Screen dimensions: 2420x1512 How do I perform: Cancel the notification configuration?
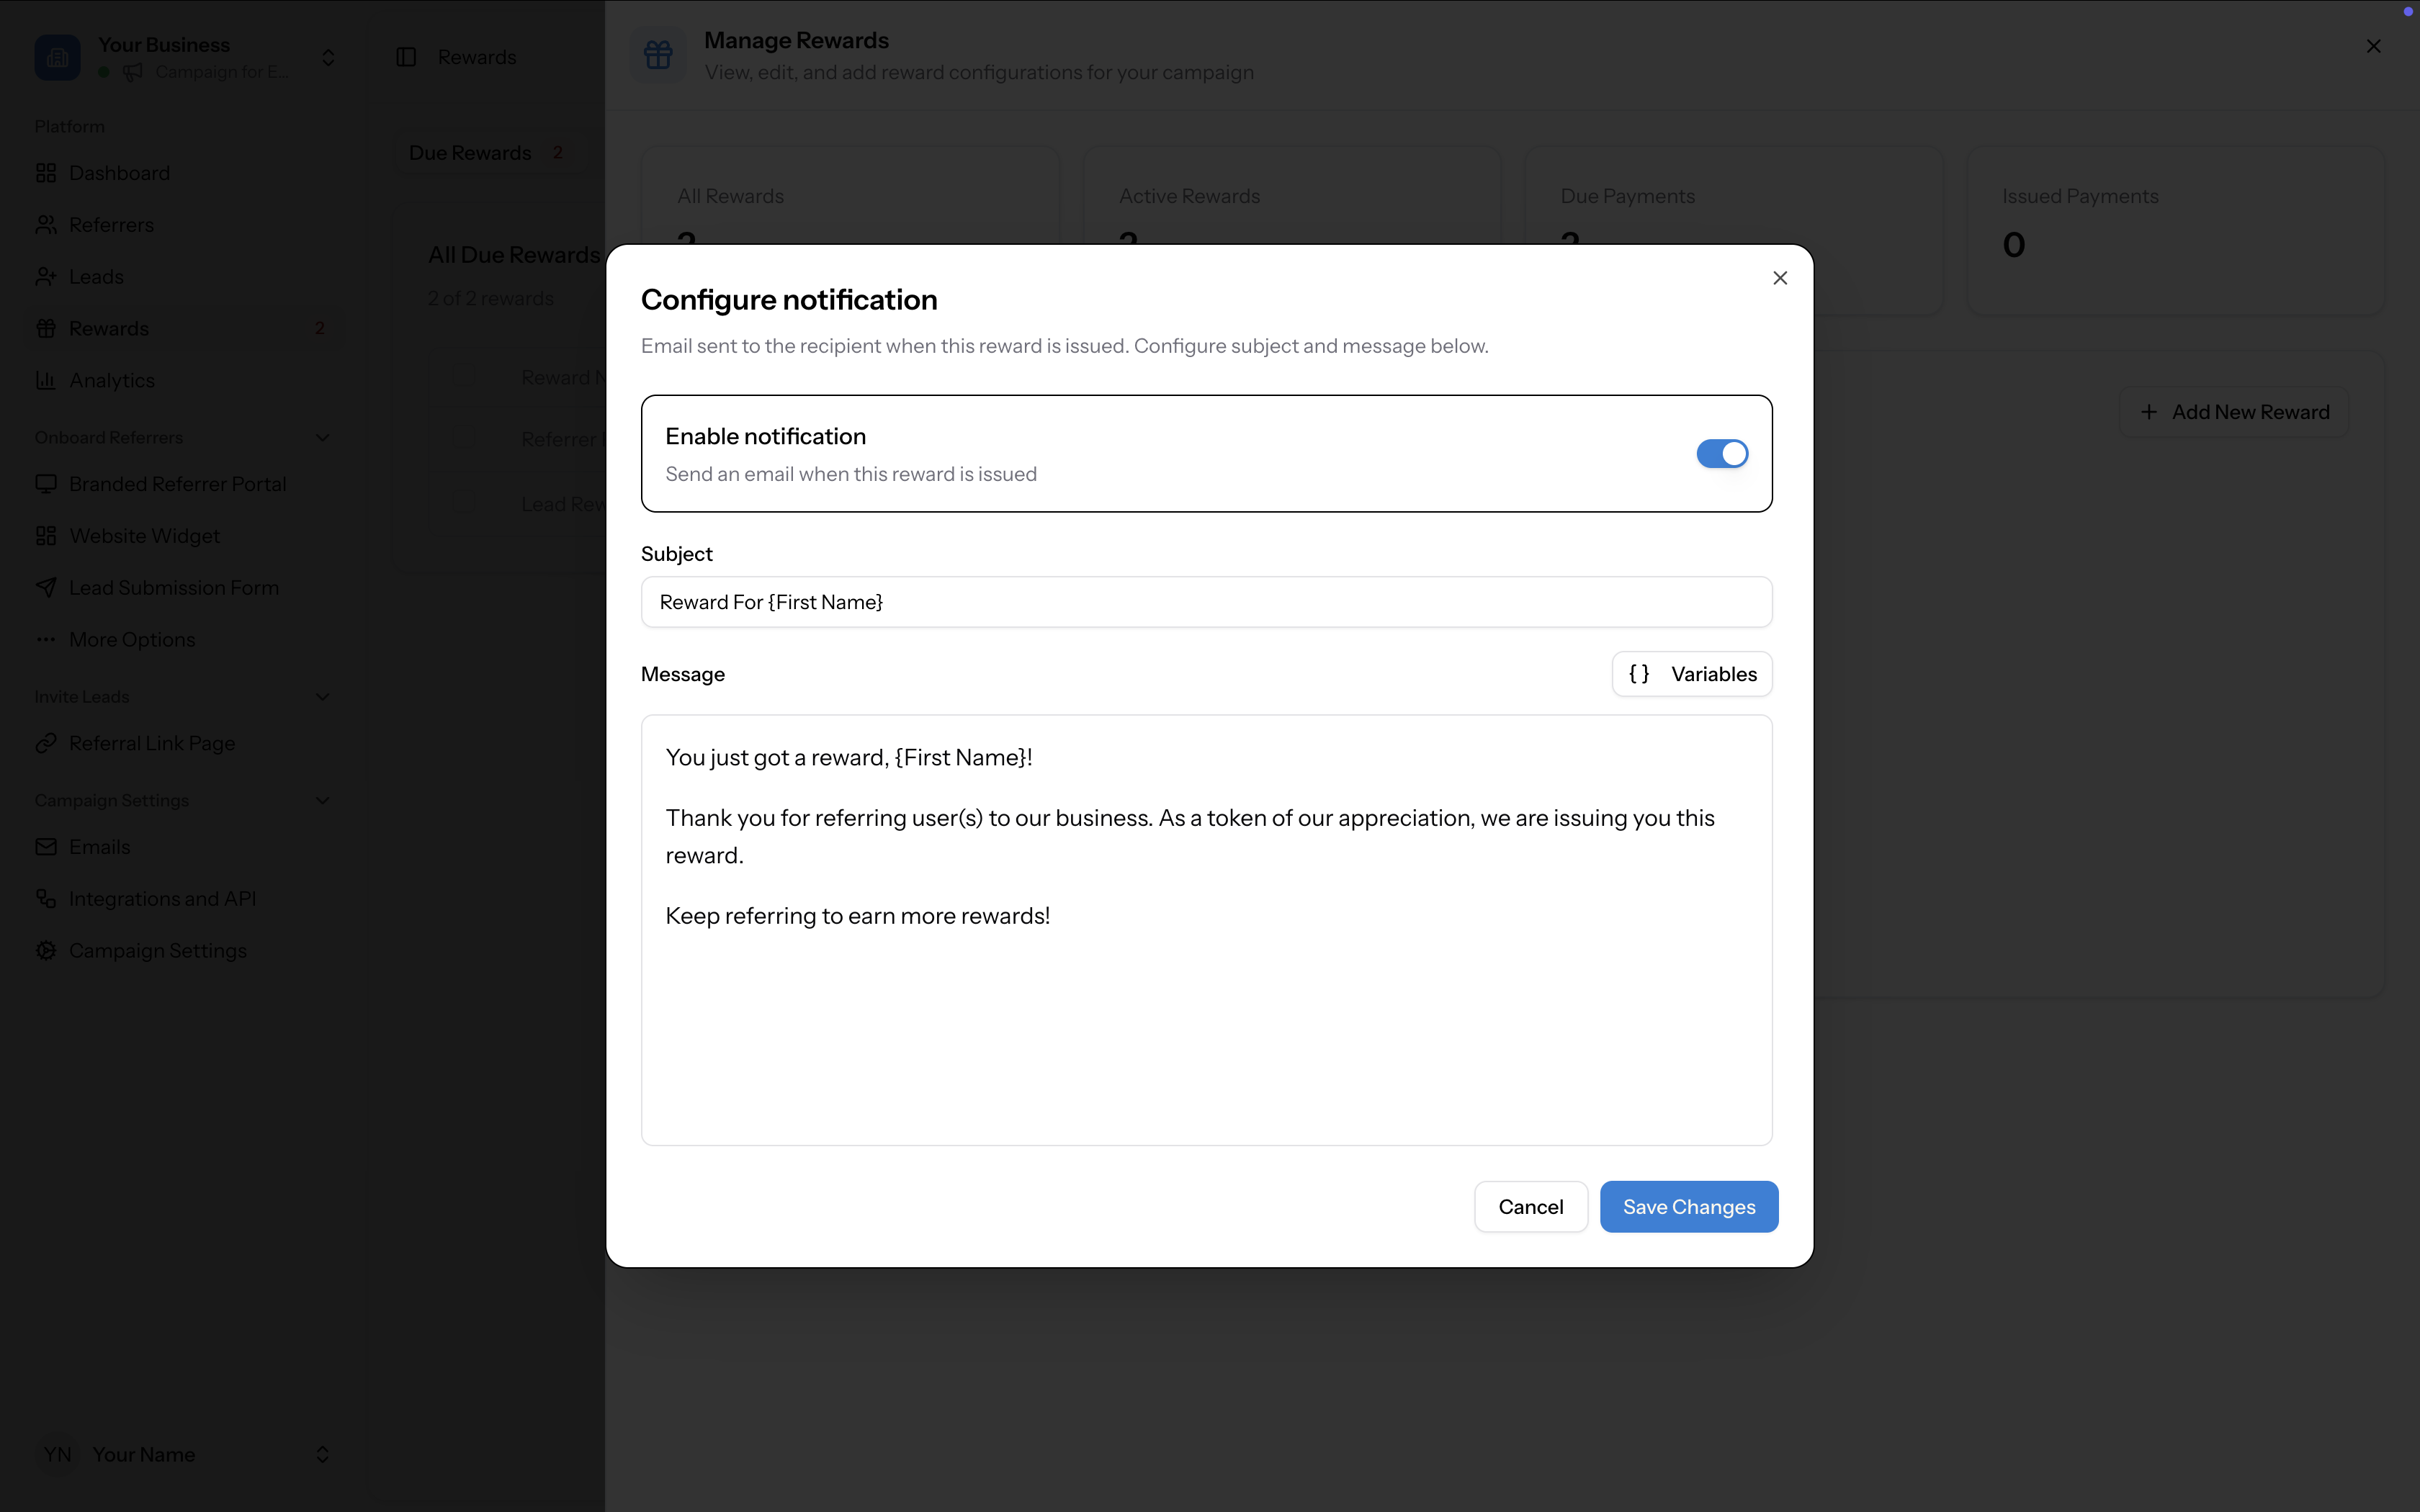point(1530,1206)
